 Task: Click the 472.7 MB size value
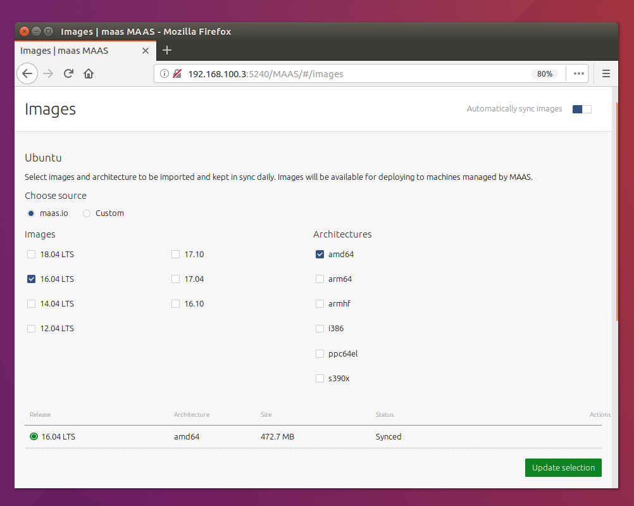(277, 437)
